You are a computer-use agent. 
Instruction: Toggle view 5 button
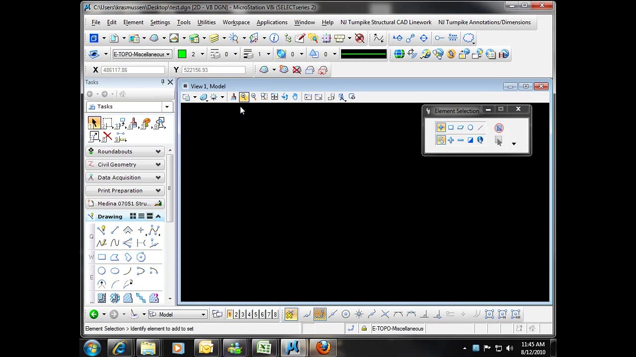coord(256,314)
